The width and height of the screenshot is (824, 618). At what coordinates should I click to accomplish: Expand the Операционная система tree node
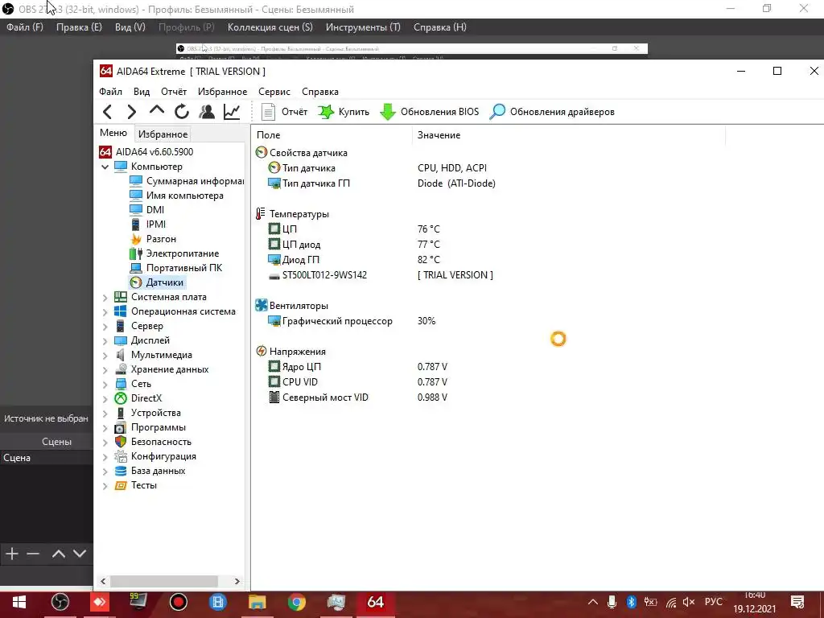click(x=105, y=311)
